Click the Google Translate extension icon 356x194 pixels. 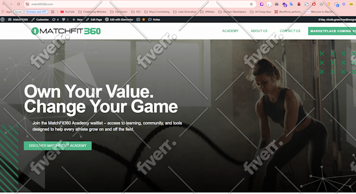(291, 4)
